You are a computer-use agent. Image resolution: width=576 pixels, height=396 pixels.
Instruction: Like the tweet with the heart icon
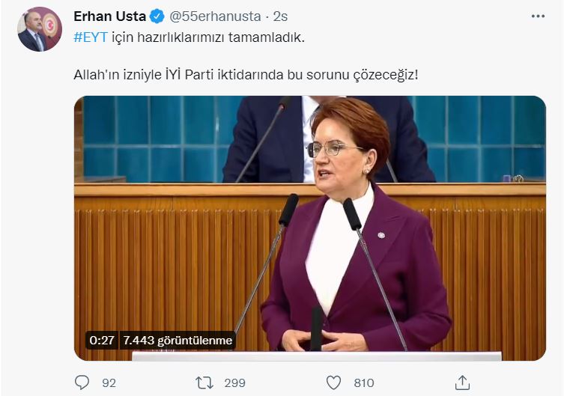pyautogui.click(x=333, y=383)
